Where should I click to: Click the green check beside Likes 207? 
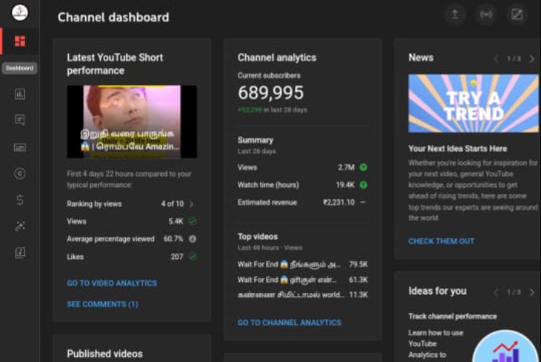tap(193, 256)
